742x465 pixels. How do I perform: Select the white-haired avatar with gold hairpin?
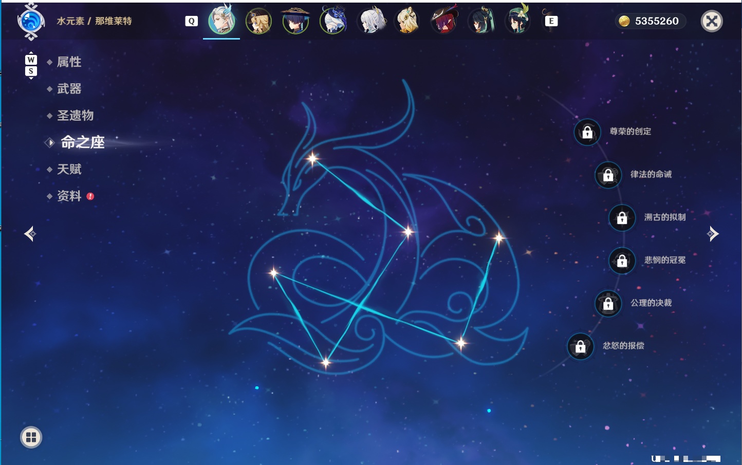(x=370, y=21)
